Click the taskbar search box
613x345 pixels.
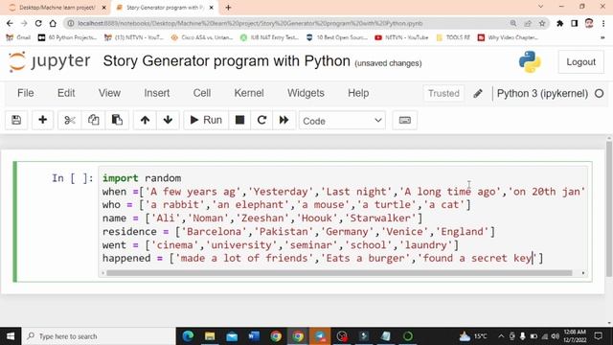pyautogui.click(x=99, y=336)
